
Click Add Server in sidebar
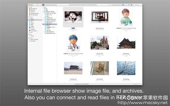point(33,41)
